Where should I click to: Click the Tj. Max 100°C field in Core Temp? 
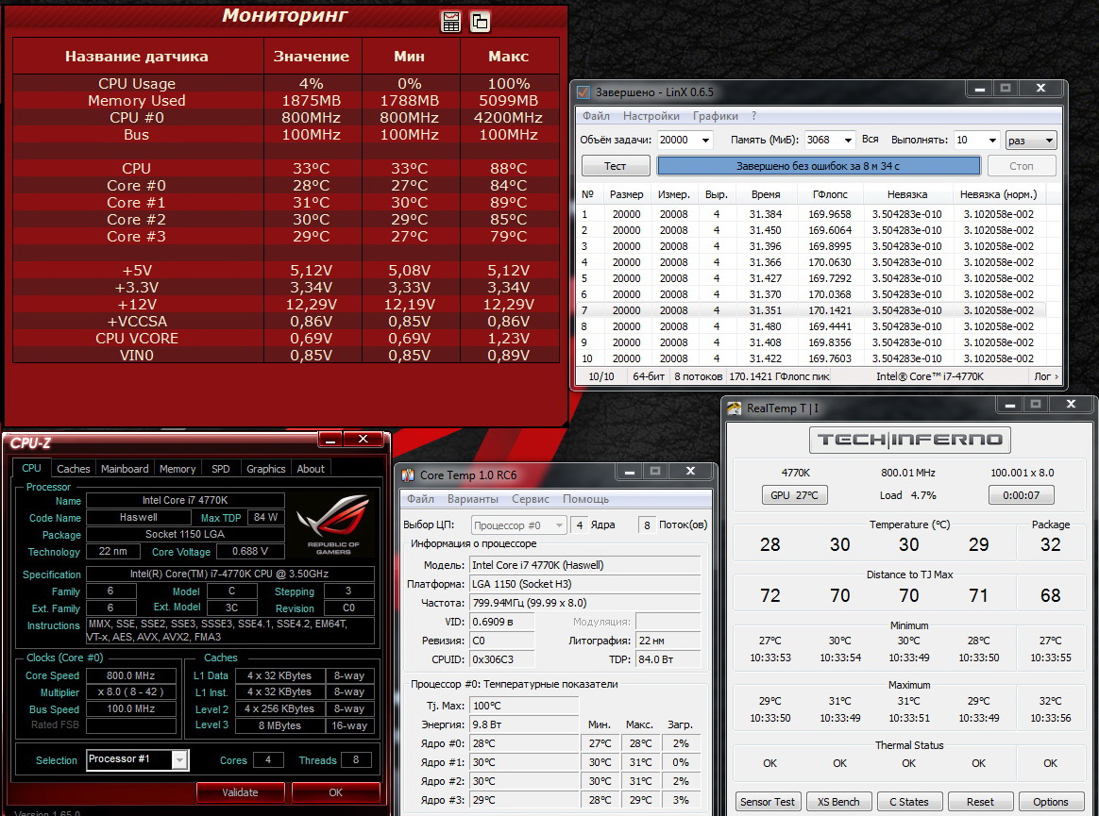point(524,706)
